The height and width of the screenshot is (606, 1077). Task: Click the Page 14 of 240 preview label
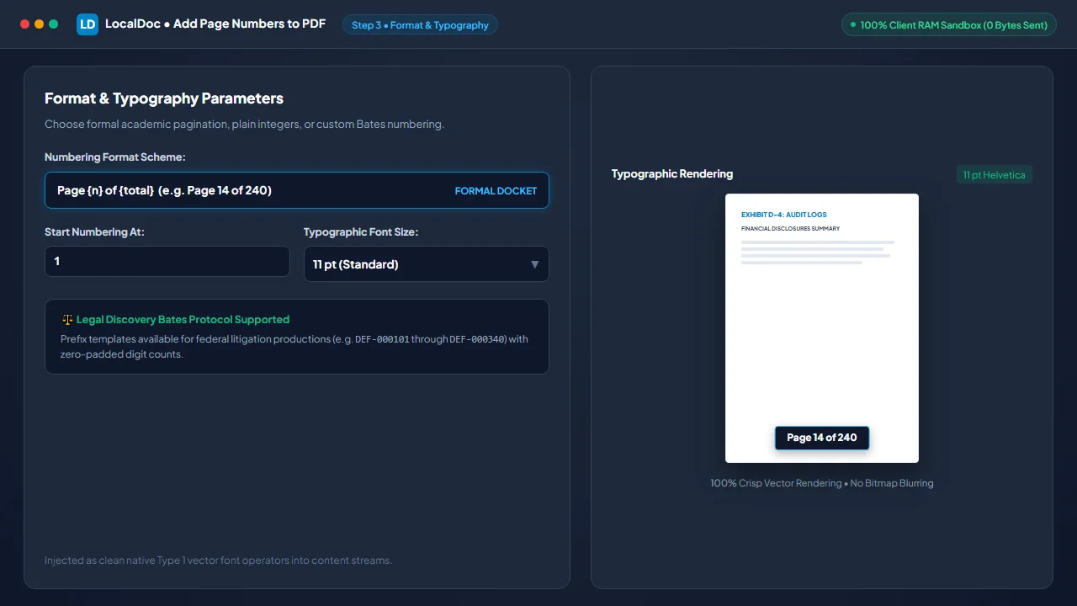click(x=822, y=438)
